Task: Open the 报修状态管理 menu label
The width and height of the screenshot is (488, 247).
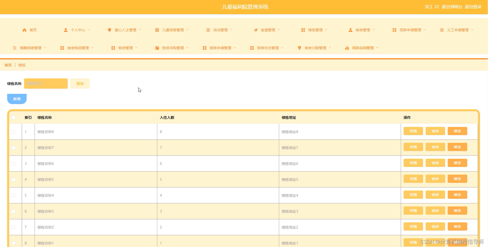Action: click(x=268, y=48)
